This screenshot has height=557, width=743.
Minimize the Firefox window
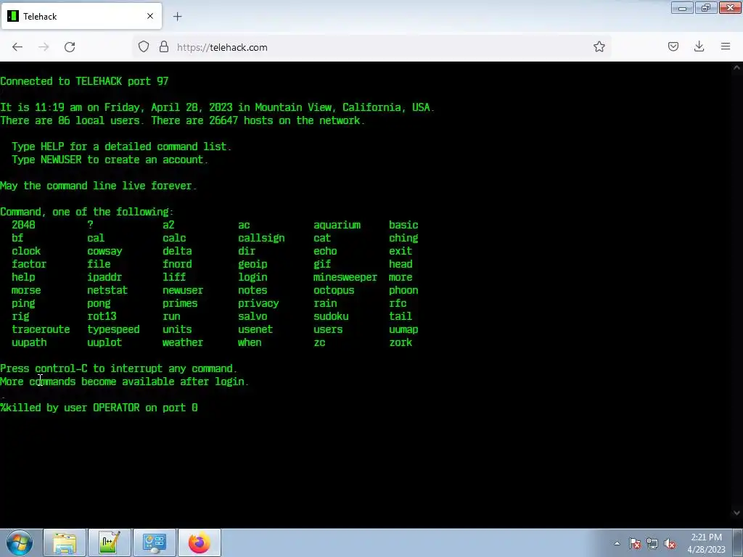click(x=682, y=7)
